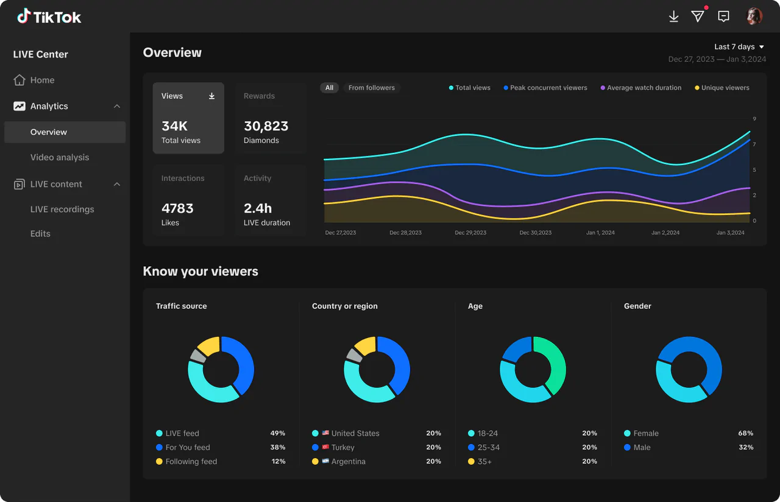Download views data from Views card
Screen dimensions: 780x502
tap(211, 96)
